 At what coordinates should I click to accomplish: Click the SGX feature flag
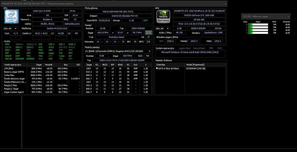50,59
